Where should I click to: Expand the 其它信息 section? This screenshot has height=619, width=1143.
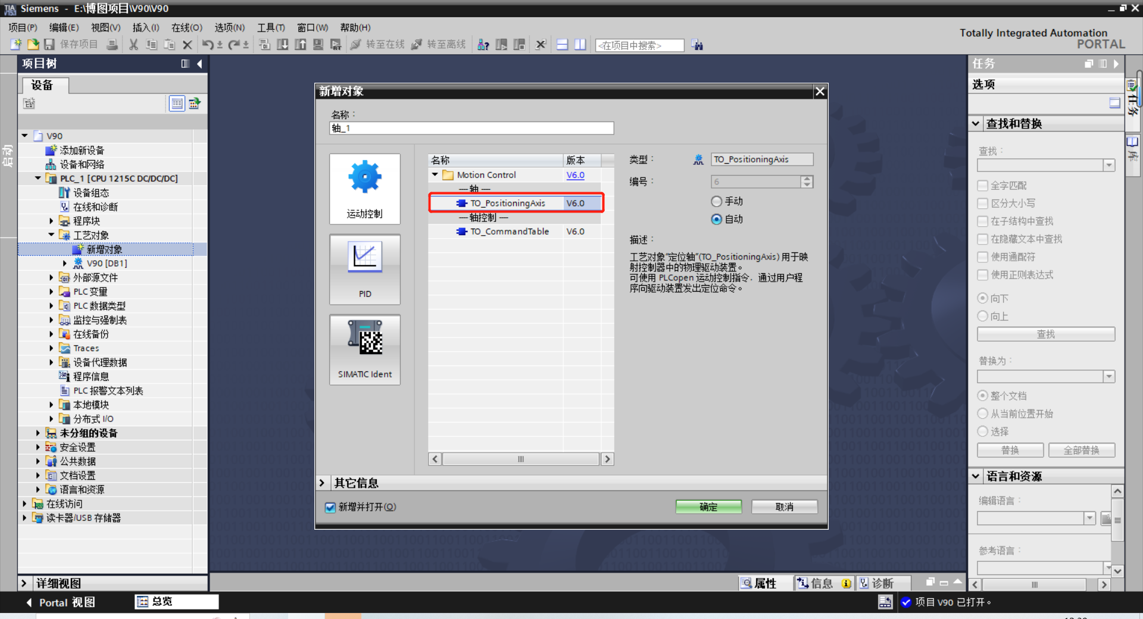coord(322,483)
